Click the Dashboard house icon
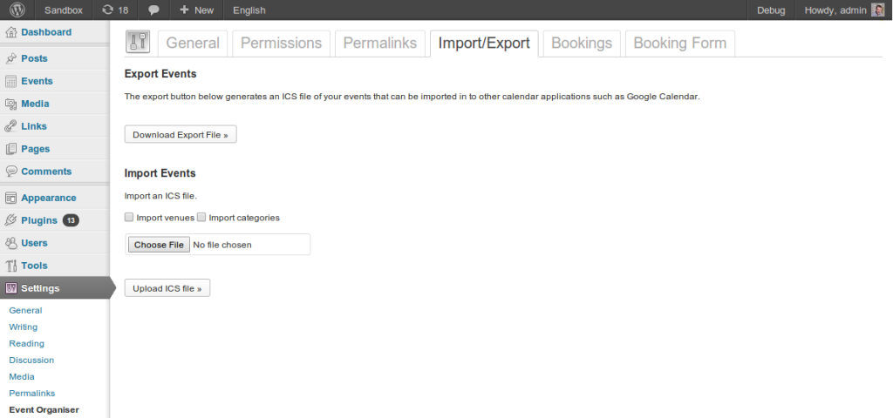 click(x=10, y=32)
